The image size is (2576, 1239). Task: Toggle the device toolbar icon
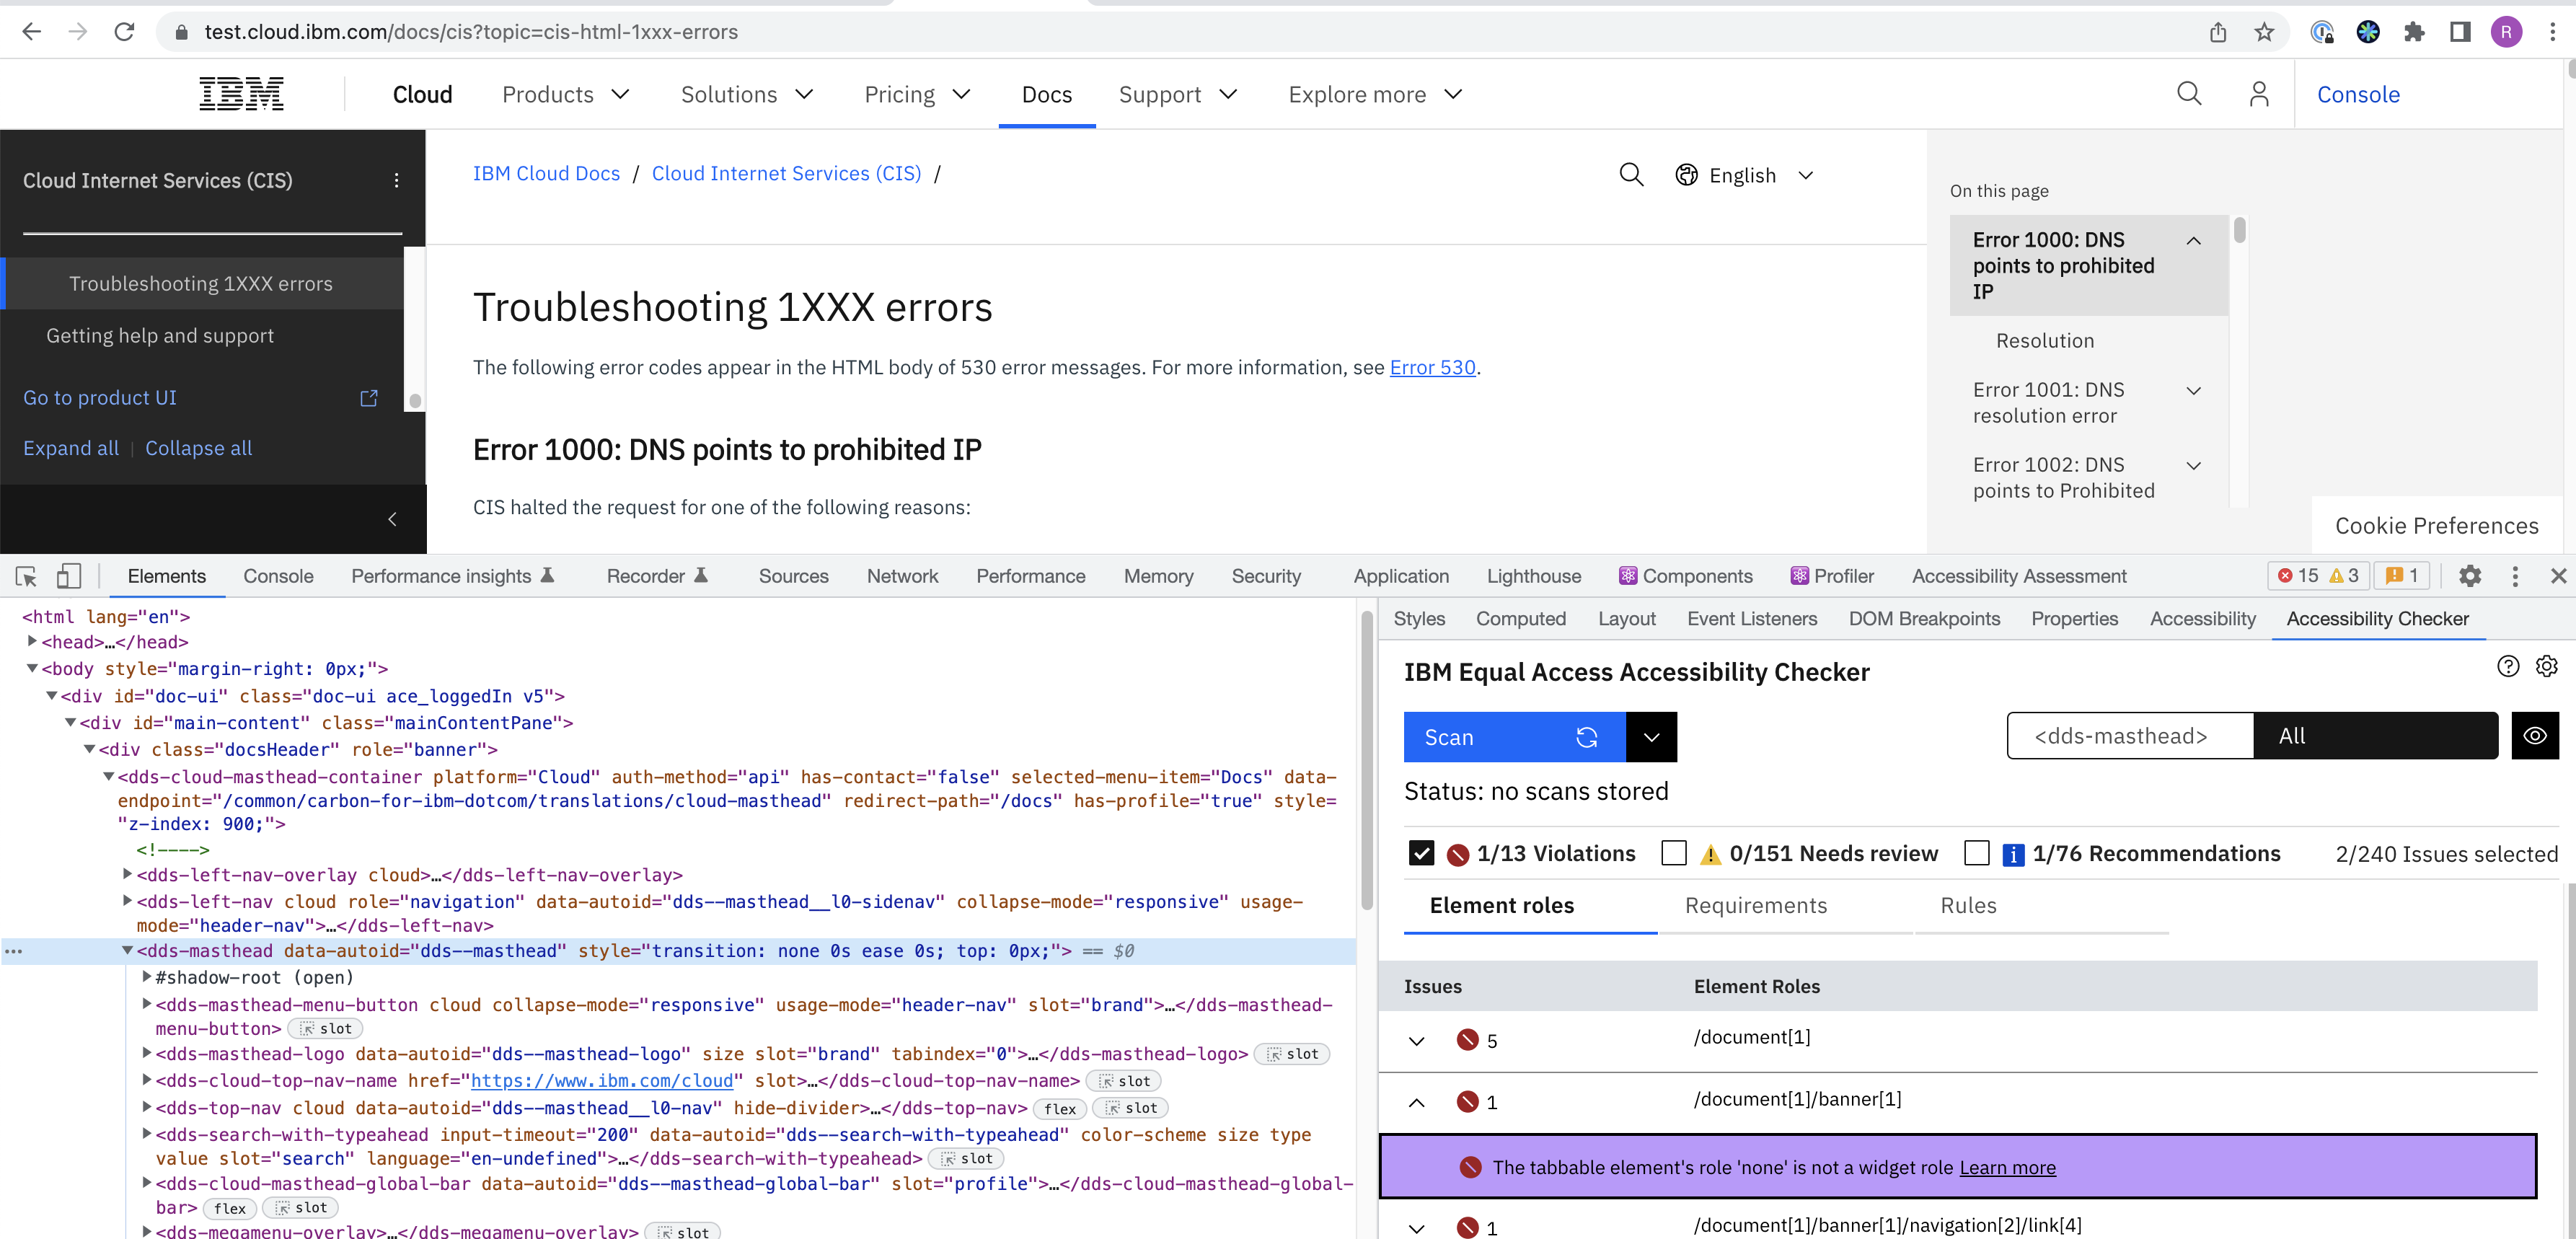click(x=68, y=576)
